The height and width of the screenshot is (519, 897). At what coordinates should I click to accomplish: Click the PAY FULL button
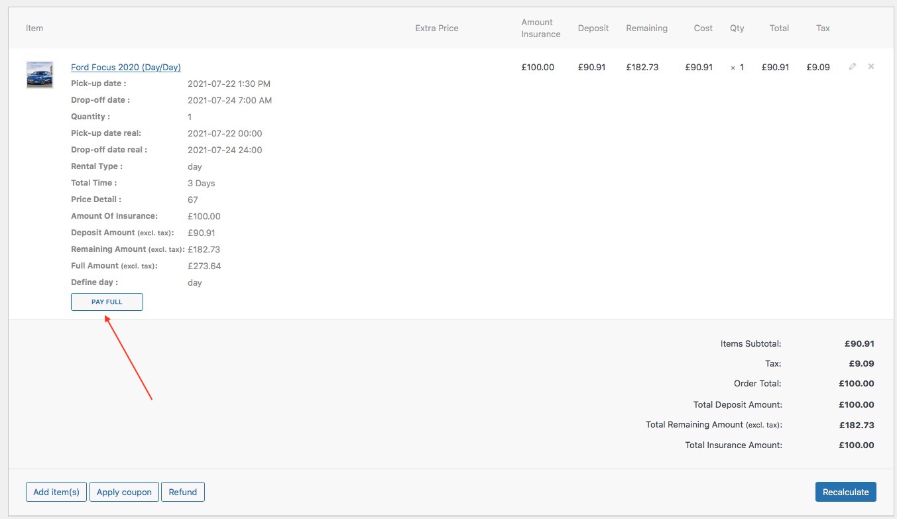coord(107,302)
